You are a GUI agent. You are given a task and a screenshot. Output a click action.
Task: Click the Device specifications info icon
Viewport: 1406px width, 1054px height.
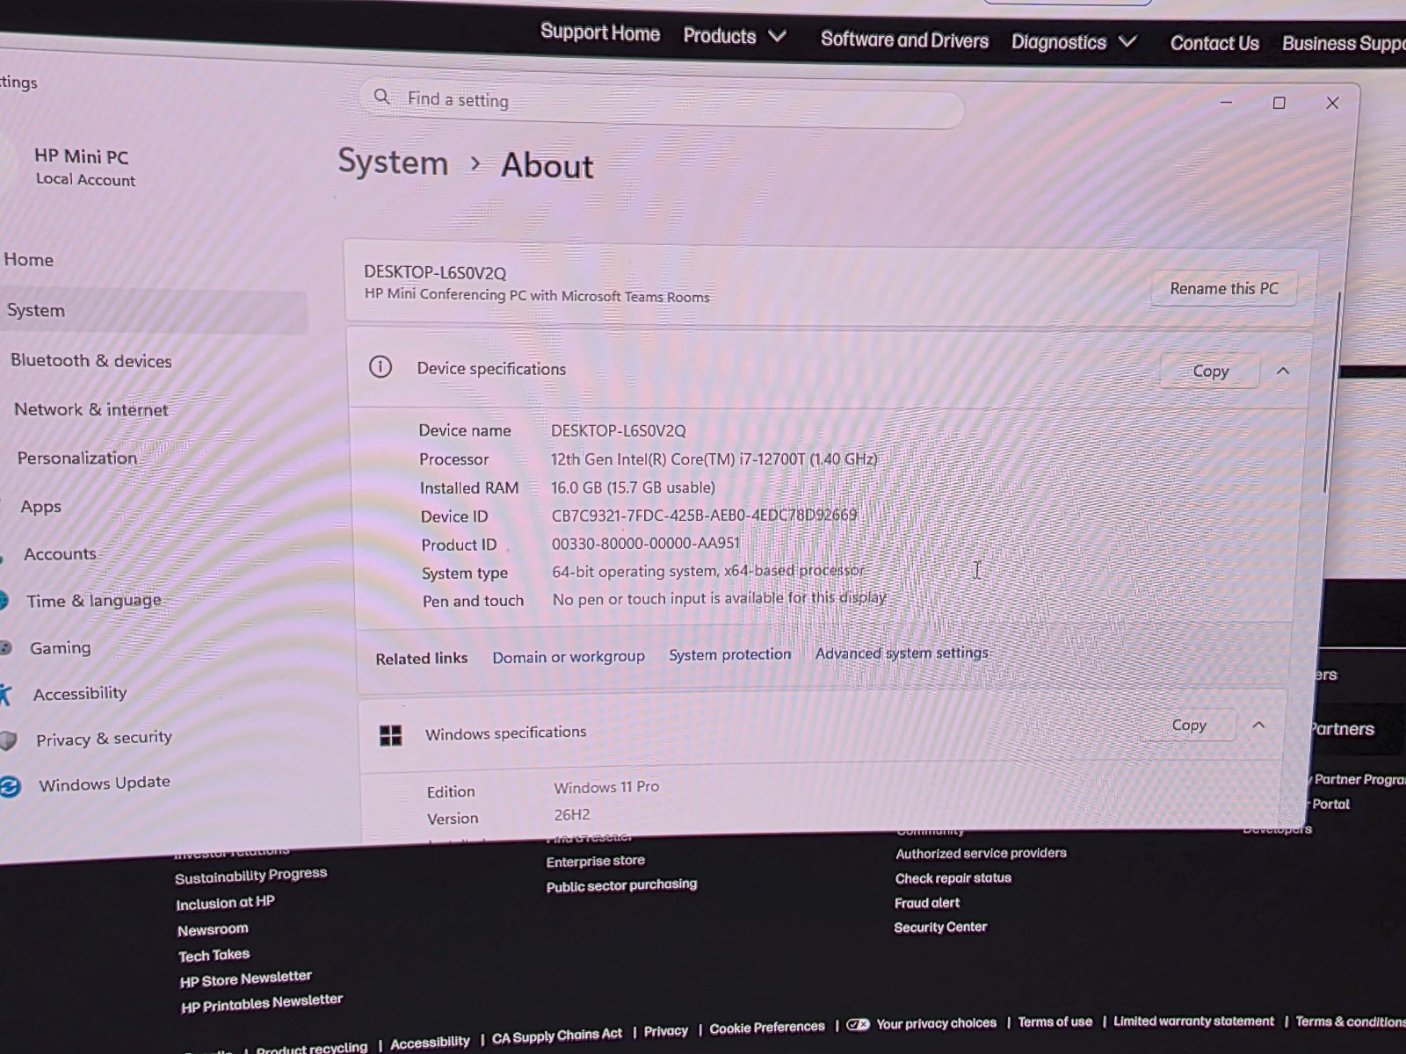[x=380, y=366]
